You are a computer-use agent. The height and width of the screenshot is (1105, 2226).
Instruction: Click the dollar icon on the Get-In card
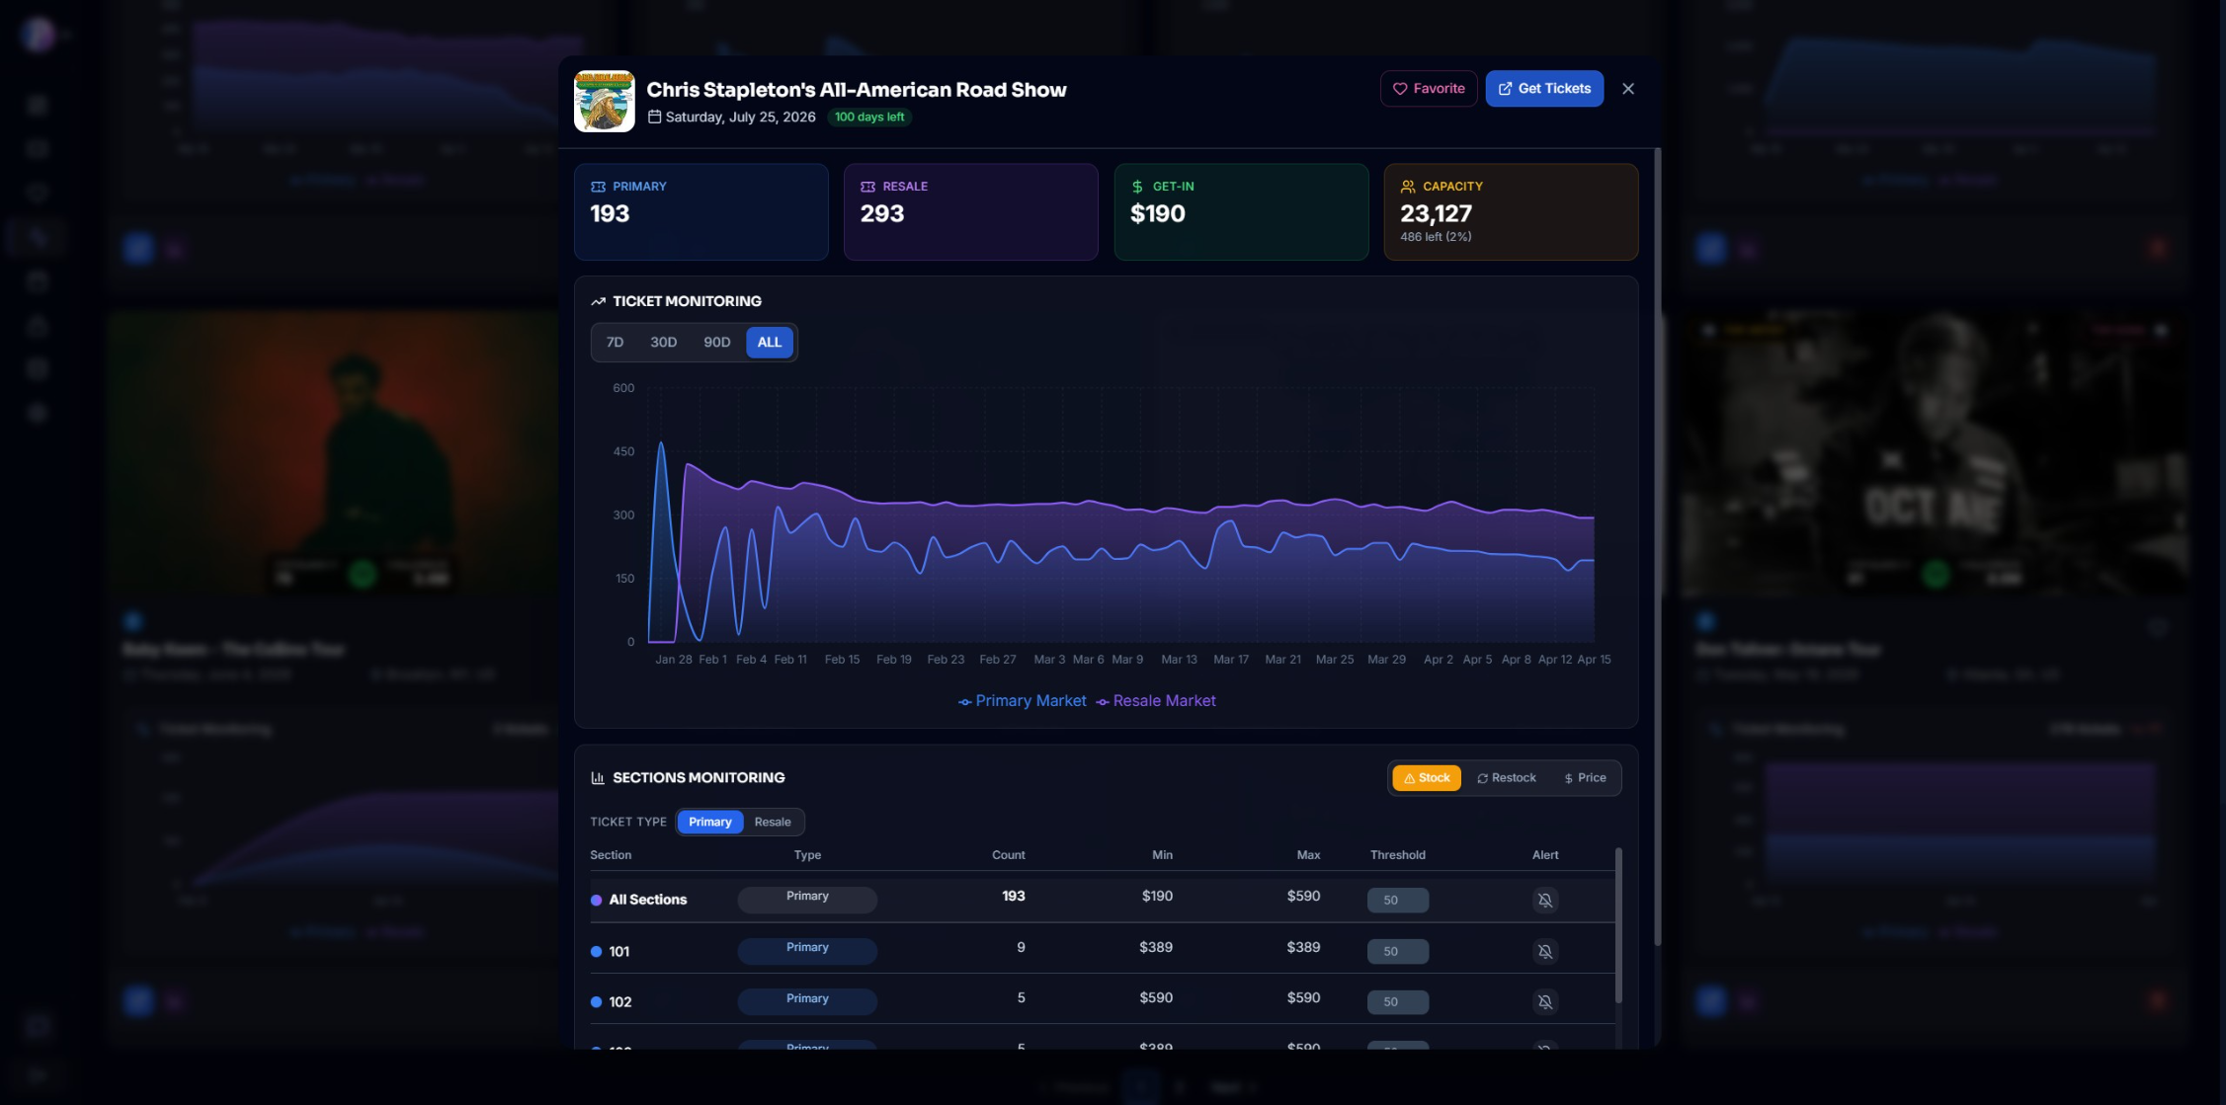click(1138, 186)
